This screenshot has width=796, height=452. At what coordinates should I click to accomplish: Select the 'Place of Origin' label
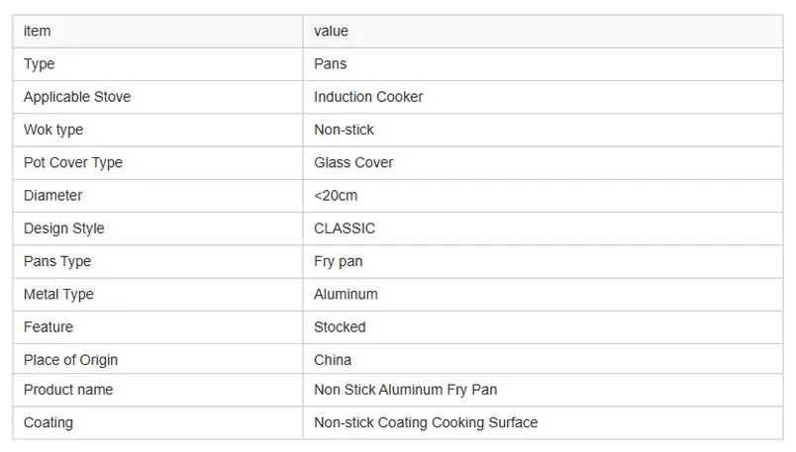pos(70,360)
